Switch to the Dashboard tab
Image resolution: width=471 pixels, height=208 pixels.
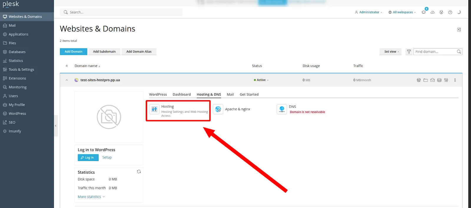point(182,95)
